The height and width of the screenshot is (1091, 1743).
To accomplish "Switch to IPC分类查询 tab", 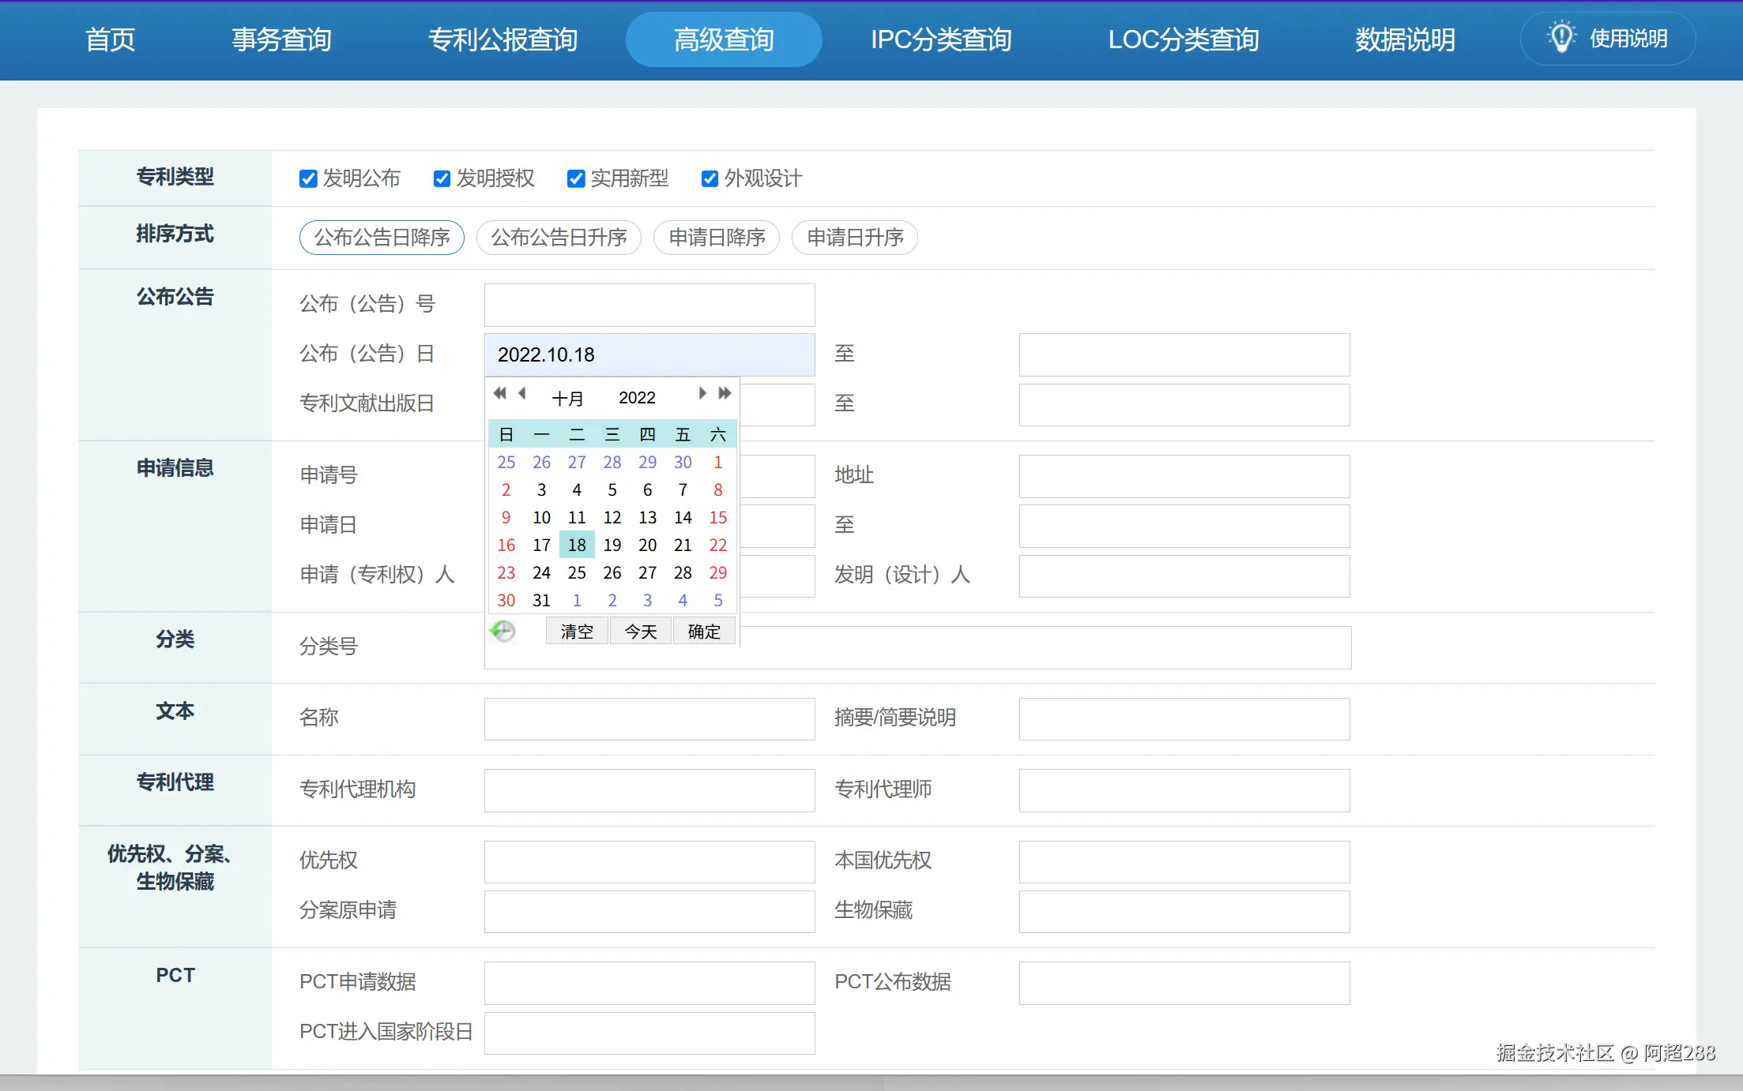I will [941, 39].
